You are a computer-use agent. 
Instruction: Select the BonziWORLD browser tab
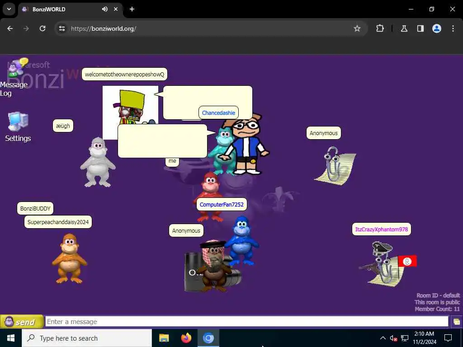tap(71, 9)
